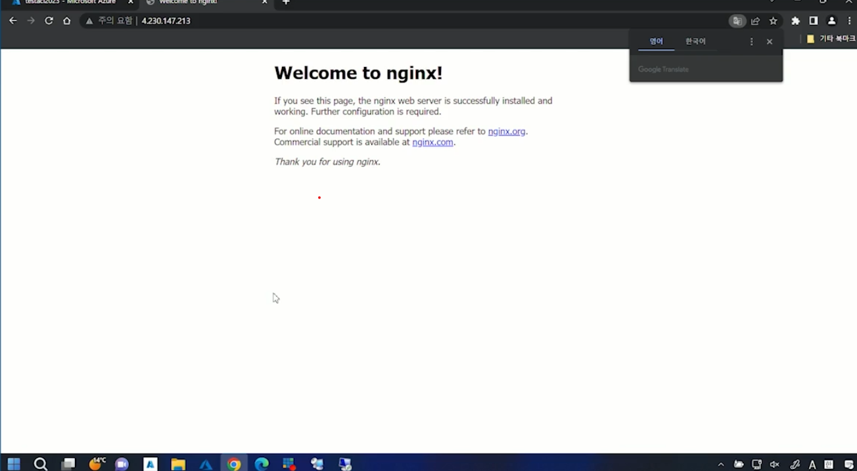Click the Chrome icon on the taskbar
This screenshot has height=471, width=857.
point(234,464)
